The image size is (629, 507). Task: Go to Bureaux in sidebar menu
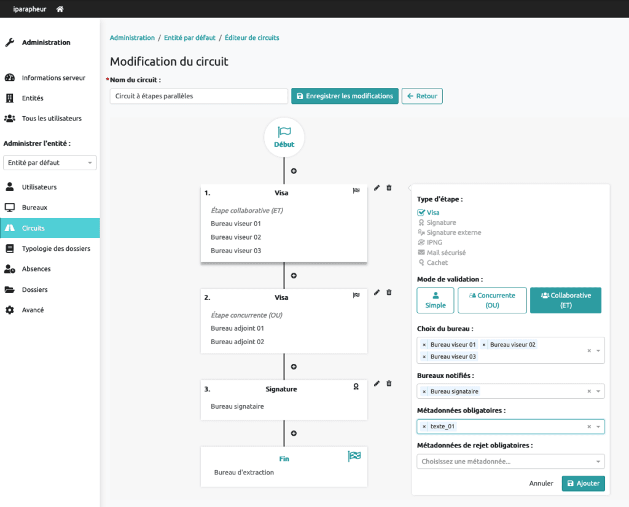34,208
